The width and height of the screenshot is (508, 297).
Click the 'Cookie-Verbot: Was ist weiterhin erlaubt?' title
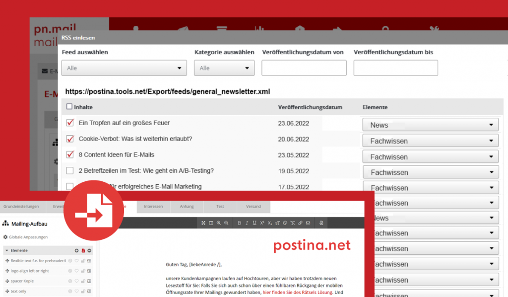(135, 139)
